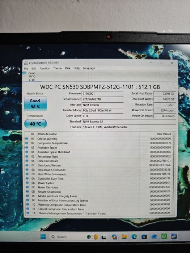Click the Total Host Reads 23994 GB field
This screenshot has width=190, height=253.
pos(164,94)
